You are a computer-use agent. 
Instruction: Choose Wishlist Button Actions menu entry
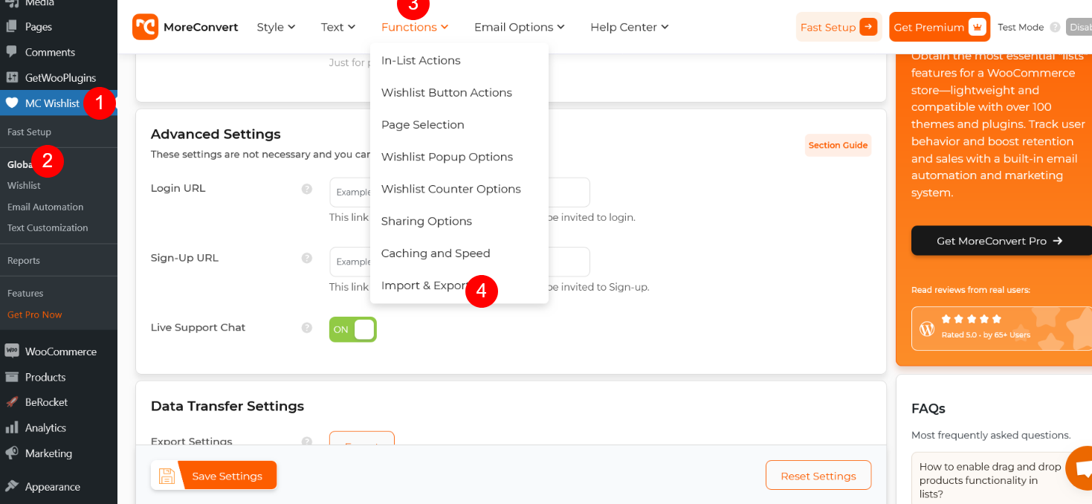point(447,93)
